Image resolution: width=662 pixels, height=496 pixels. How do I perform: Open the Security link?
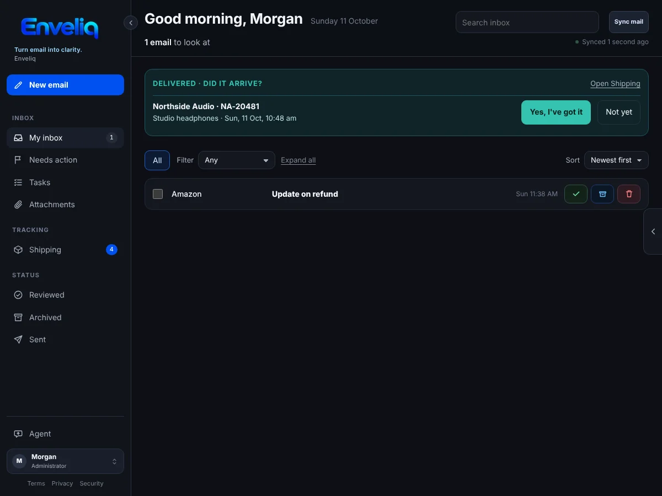tap(92, 483)
